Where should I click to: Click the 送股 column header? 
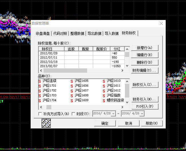71,49
